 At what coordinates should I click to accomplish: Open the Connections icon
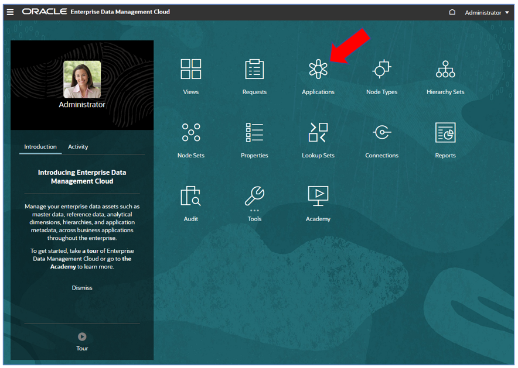[x=382, y=132]
